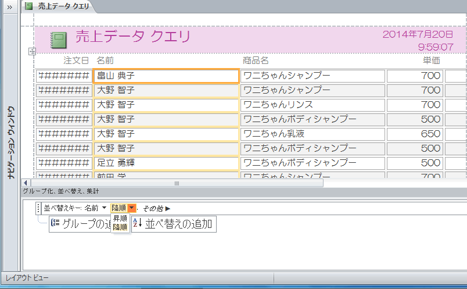467x289 pixels.
Task: Click the 注文日 column header
Action: pyautogui.click(x=76, y=60)
